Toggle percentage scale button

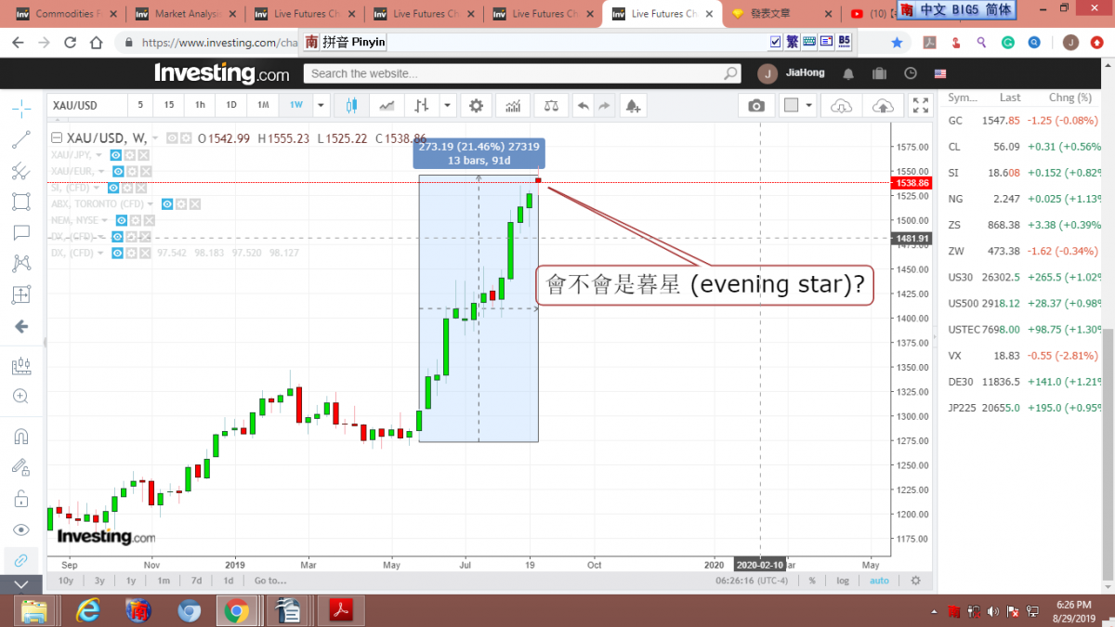click(812, 581)
